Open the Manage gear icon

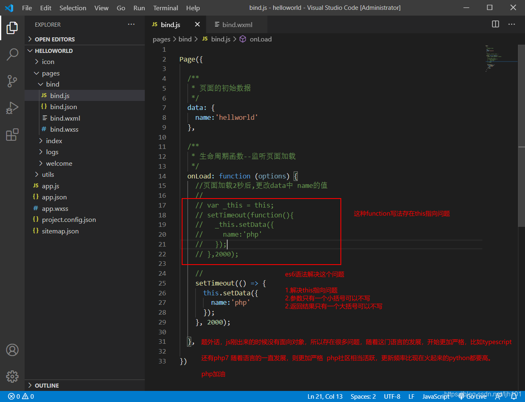pyautogui.click(x=12, y=376)
